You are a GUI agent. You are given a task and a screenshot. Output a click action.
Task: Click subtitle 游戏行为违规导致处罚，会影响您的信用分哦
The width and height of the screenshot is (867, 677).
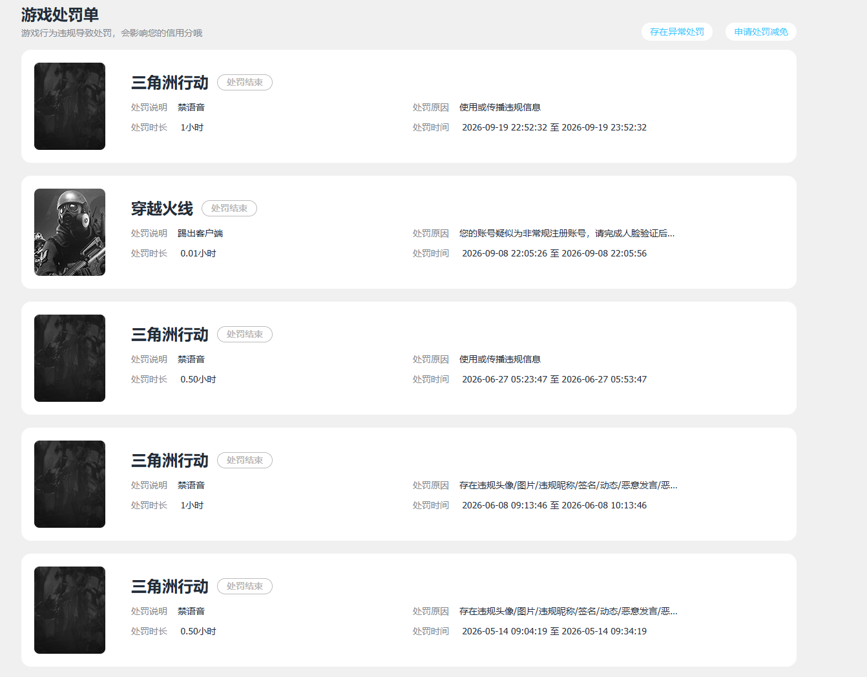pos(112,33)
